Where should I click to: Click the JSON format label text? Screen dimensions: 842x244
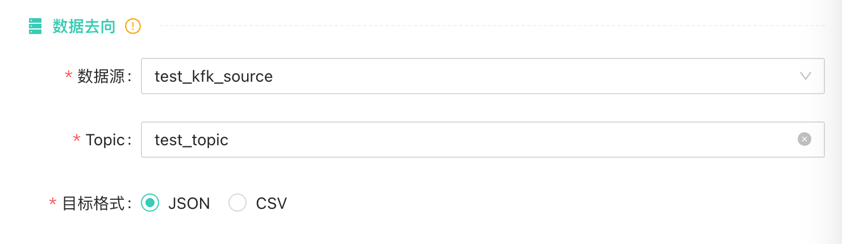click(189, 203)
